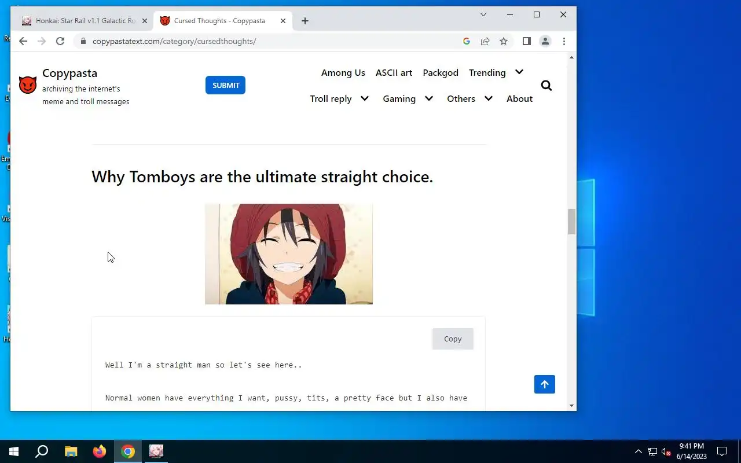Click the scrollbar up arrow

tap(572, 57)
